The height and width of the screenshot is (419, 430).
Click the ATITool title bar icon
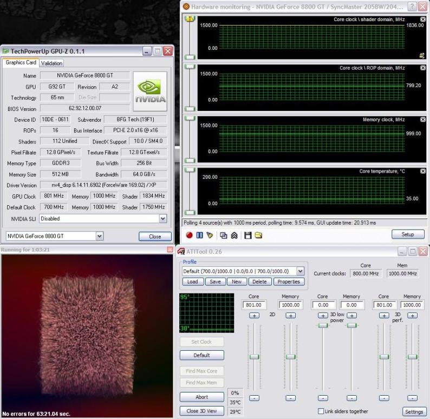181,251
